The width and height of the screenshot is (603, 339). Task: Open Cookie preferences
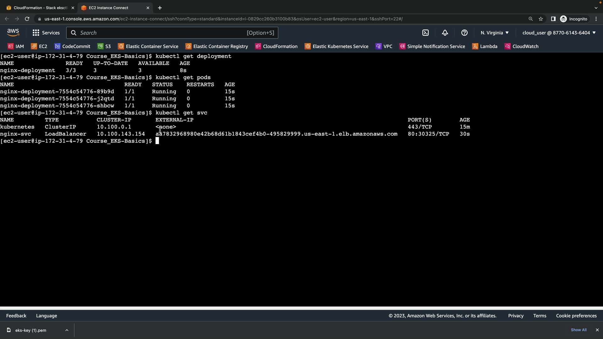point(576,316)
